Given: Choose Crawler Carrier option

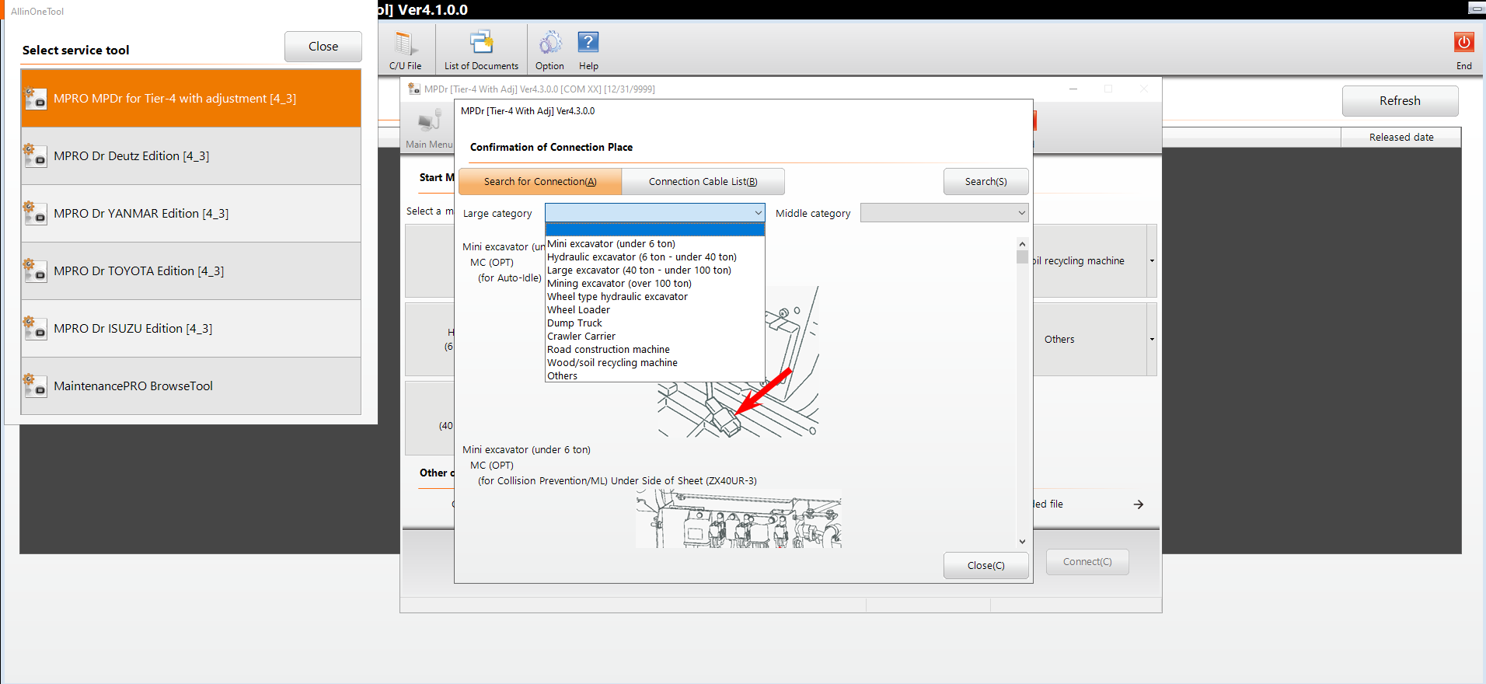Looking at the screenshot, I should pyautogui.click(x=655, y=337).
